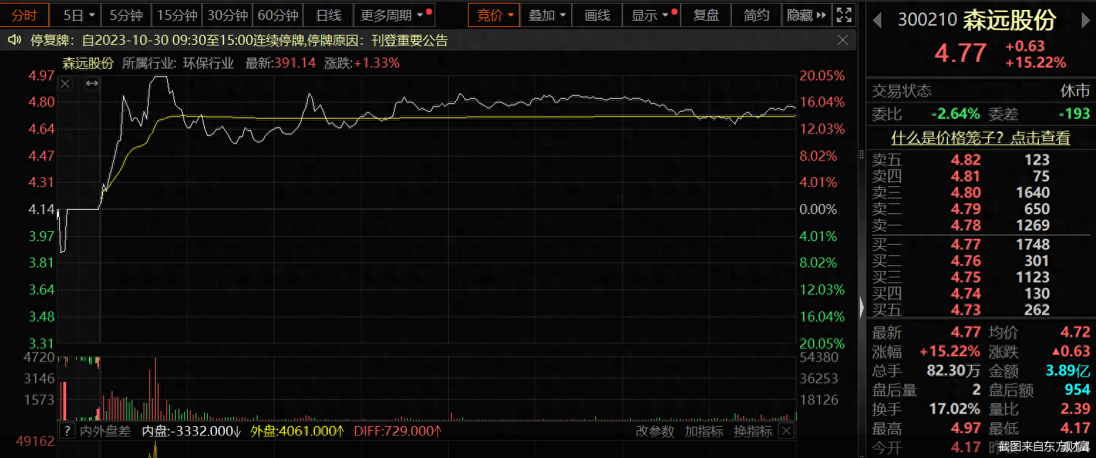Click the 环保行业 industry label

208,63
